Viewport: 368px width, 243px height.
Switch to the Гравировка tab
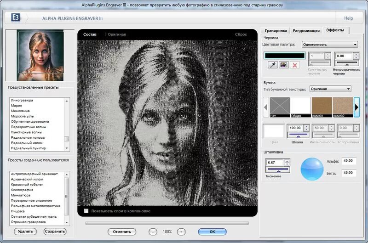click(x=276, y=31)
